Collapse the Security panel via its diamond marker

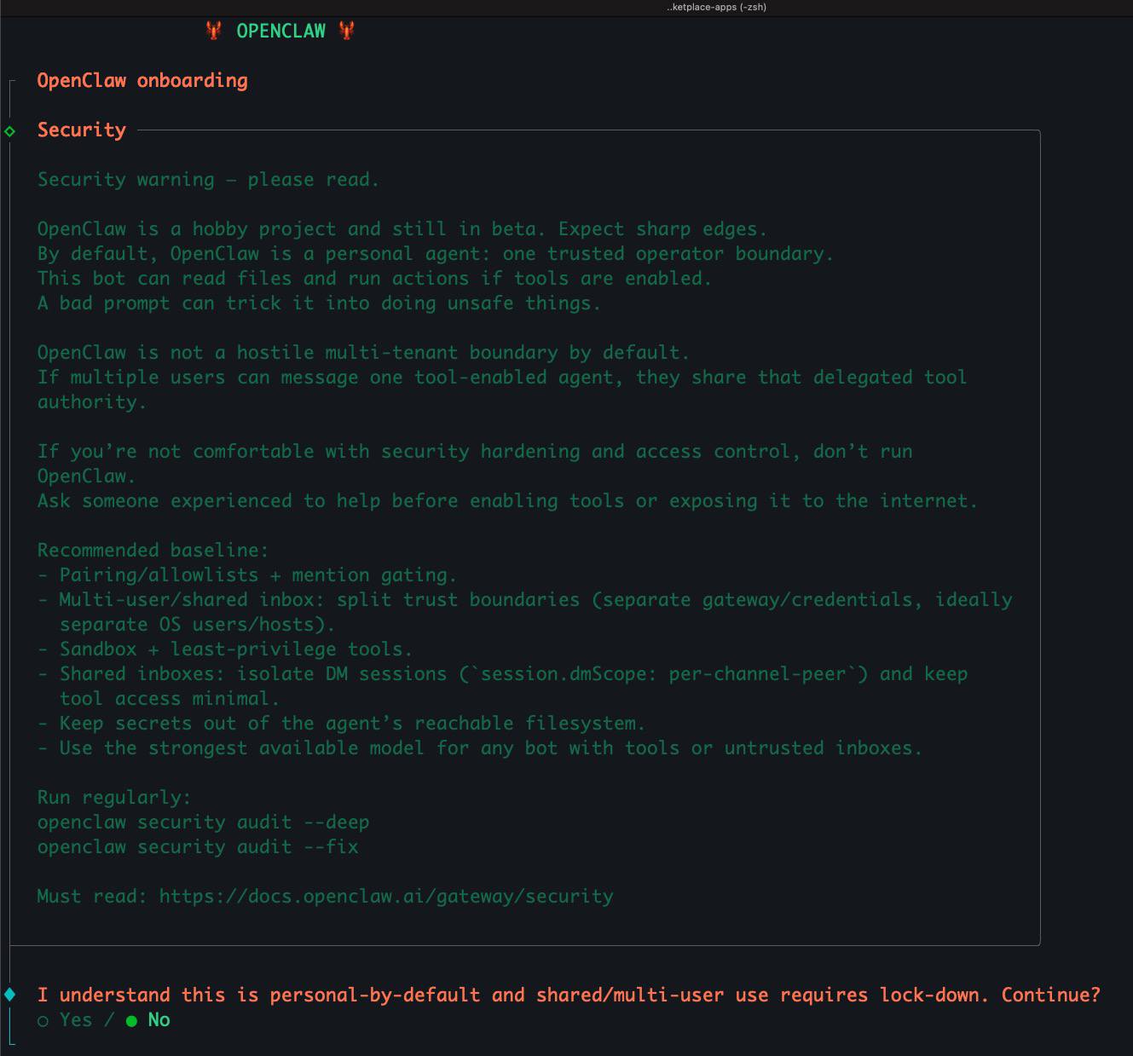[9, 131]
